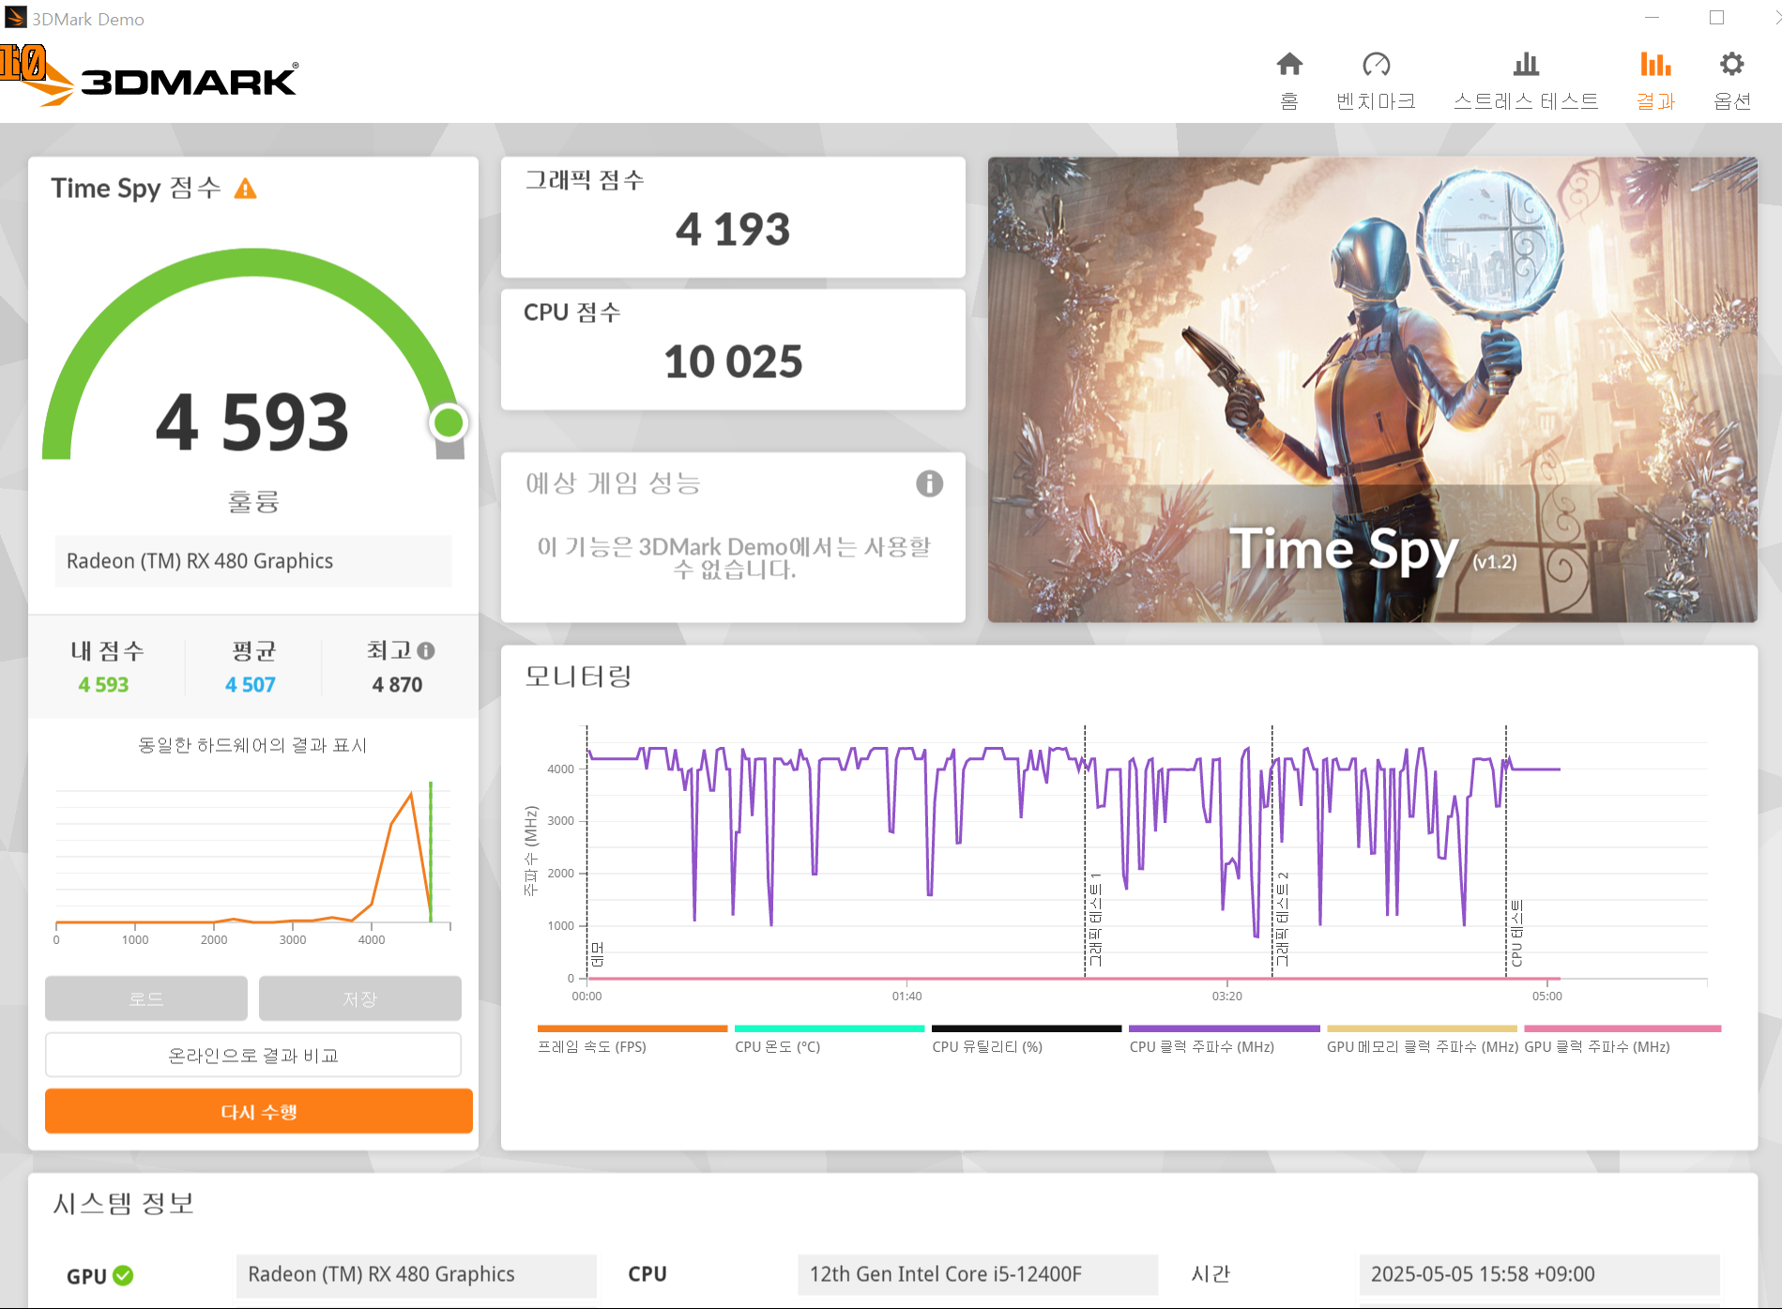Minimize the 3DMark Demo window
The height and width of the screenshot is (1309, 1782).
[1652, 18]
